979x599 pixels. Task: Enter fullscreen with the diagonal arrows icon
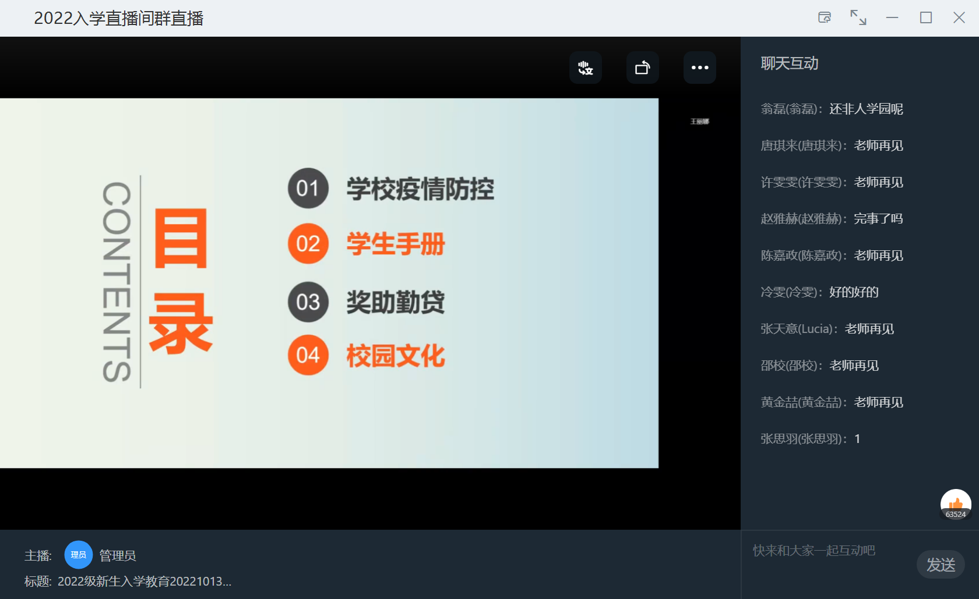pos(858,17)
